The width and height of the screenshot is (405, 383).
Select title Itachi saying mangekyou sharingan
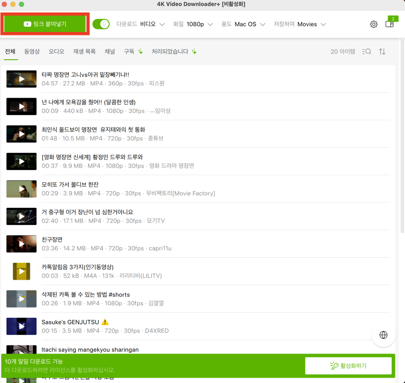(90, 350)
